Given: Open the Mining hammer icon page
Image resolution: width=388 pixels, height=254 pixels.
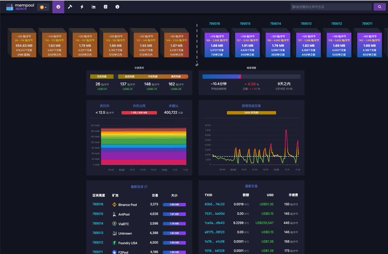Looking at the screenshot, I should tap(70, 7).
